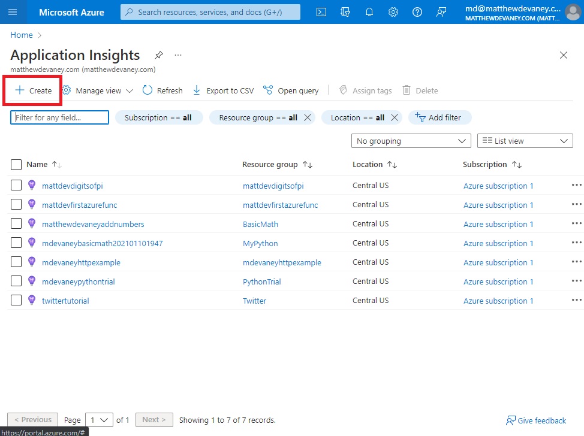Open Azure Cloud Shell from top bar
The width and height of the screenshot is (584, 436).
coord(321,12)
